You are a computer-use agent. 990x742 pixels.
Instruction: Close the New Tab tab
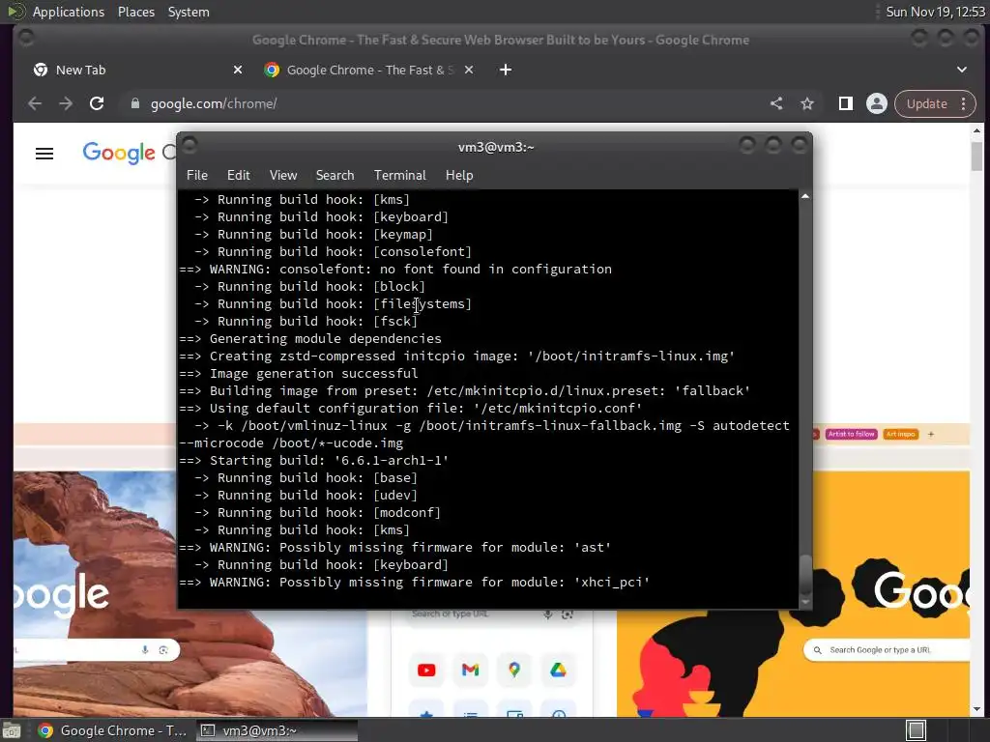[238, 70]
